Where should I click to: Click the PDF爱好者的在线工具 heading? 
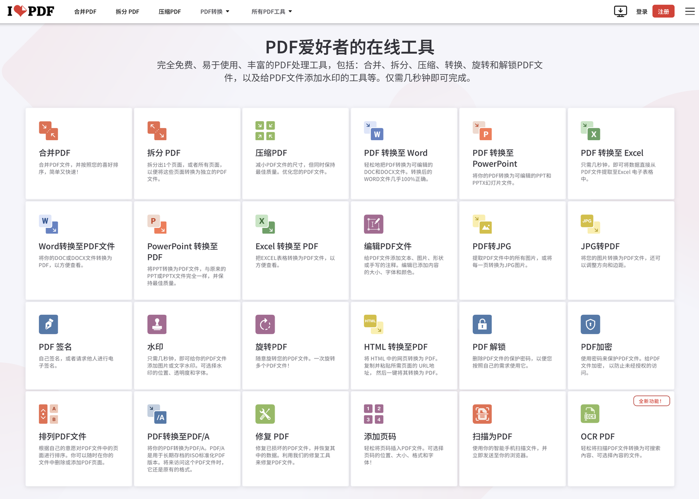[349, 47]
